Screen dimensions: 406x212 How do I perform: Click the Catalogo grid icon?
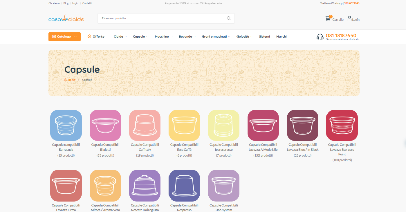click(x=54, y=36)
